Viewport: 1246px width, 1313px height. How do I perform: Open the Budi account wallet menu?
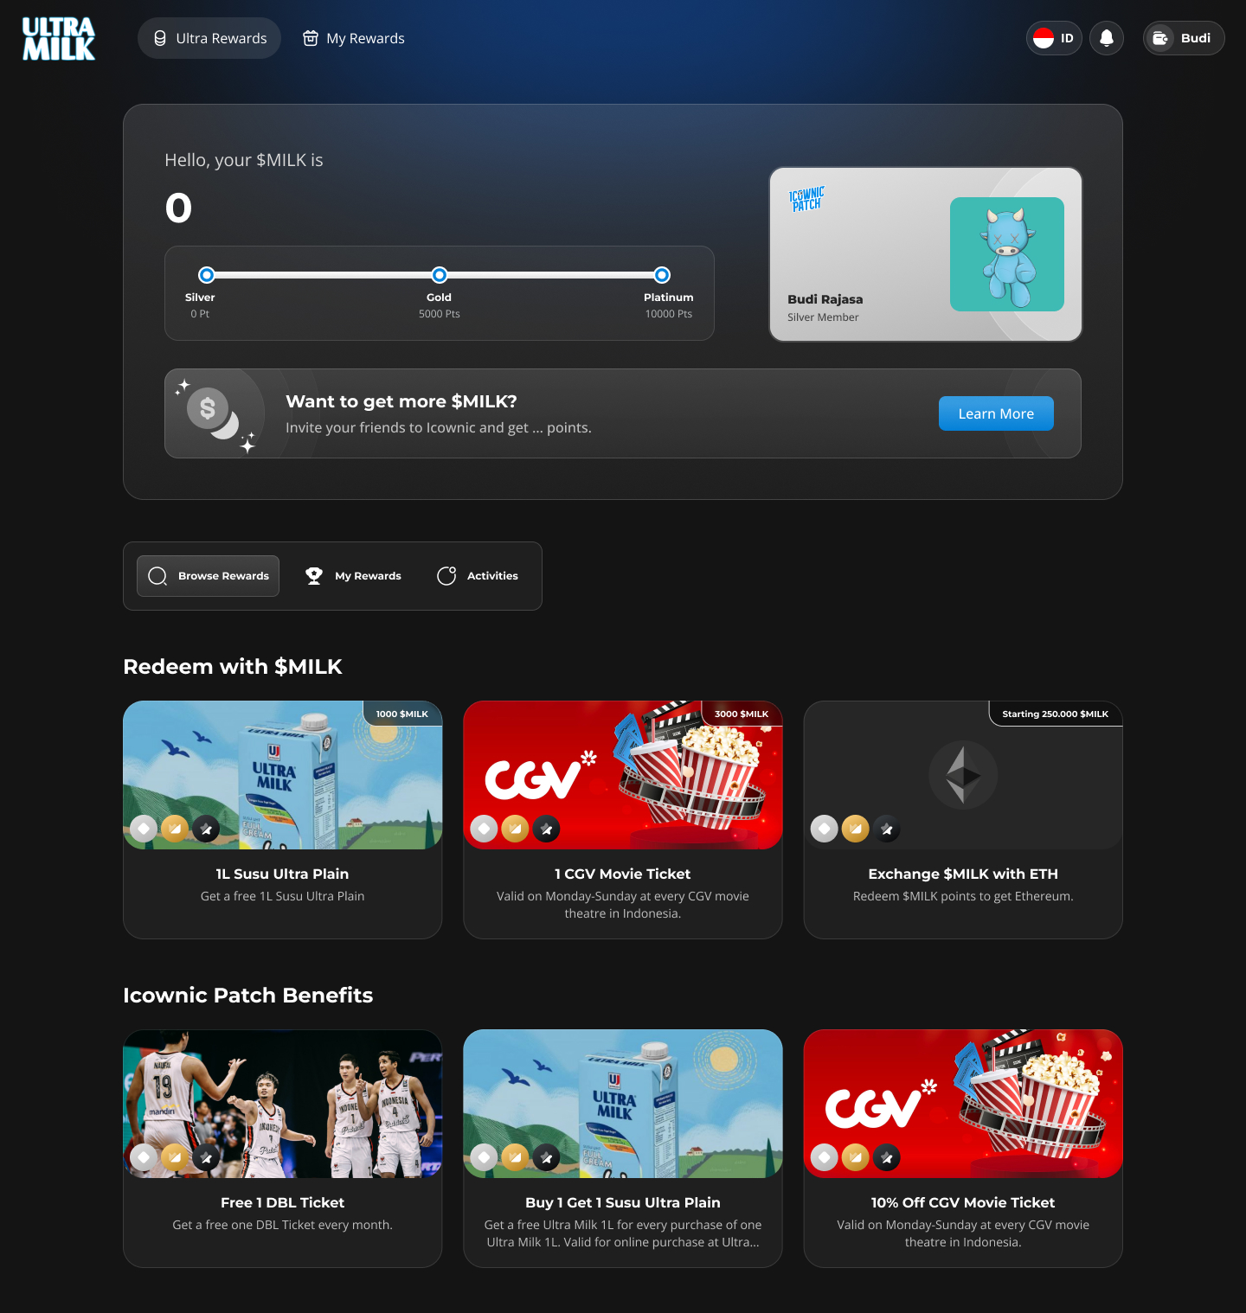coord(1183,38)
